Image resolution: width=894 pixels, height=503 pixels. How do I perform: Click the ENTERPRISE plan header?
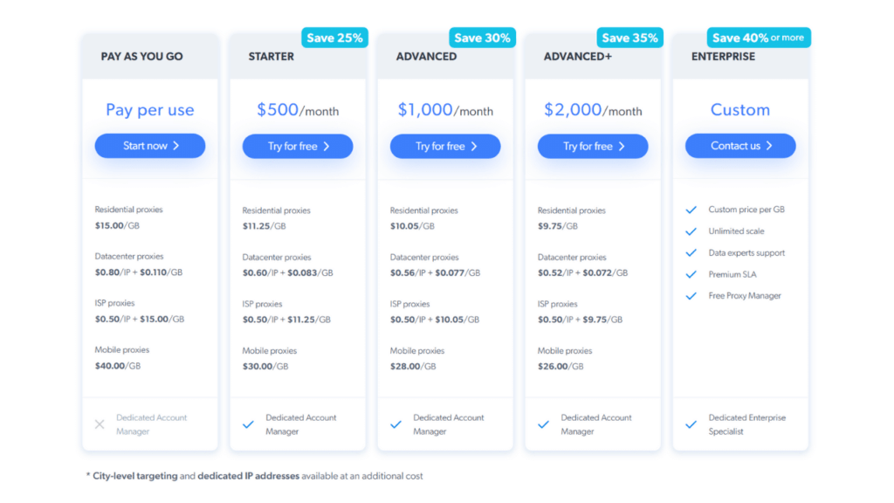[723, 57]
